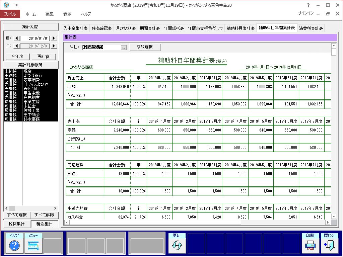Image resolution: width=343 pixels, height=257 pixels.
Task: Click report vertical scrollbar down arrow
Action: [x=334, y=217]
